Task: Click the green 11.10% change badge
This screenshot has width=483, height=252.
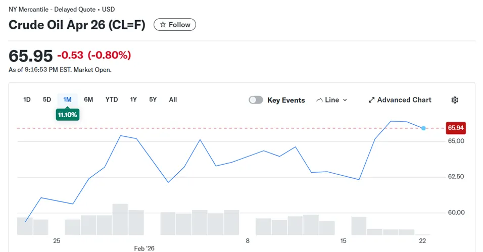Action: pos(68,115)
